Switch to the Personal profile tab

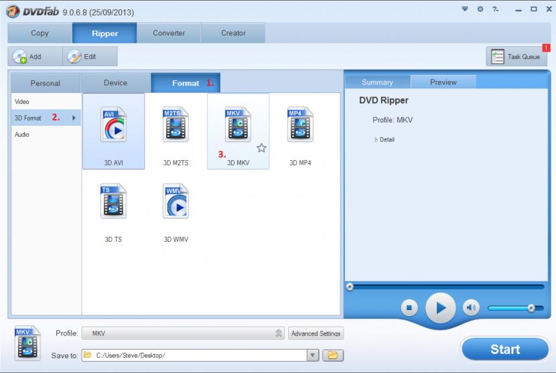click(46, 83)
